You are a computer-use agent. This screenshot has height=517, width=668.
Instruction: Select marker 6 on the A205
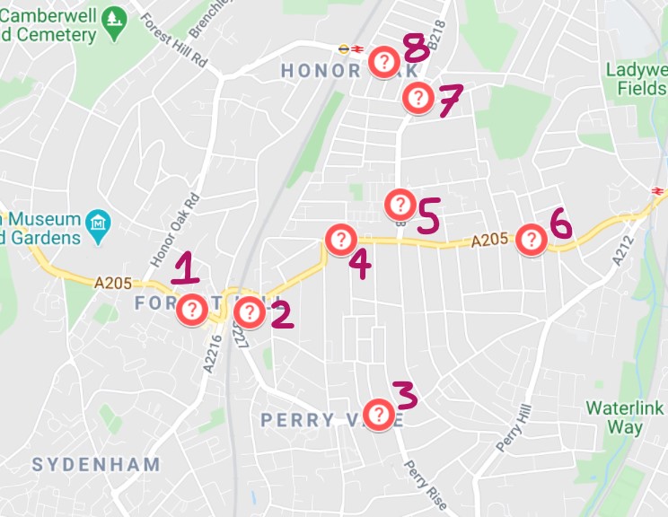tap(532, 240)
